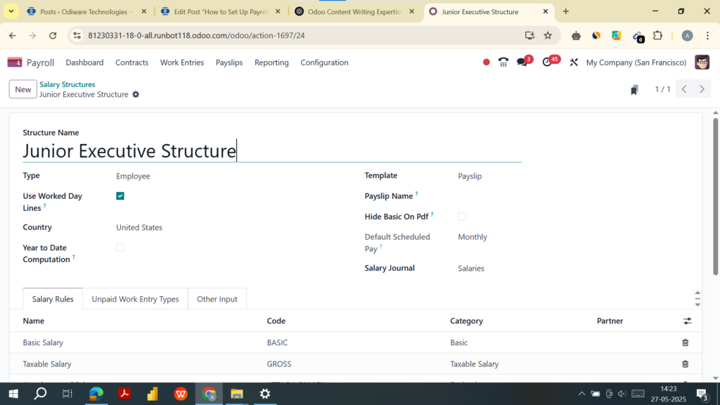The image size is (720, 405).
Task: Open the developer tools wrench icon
Action: 573,62
